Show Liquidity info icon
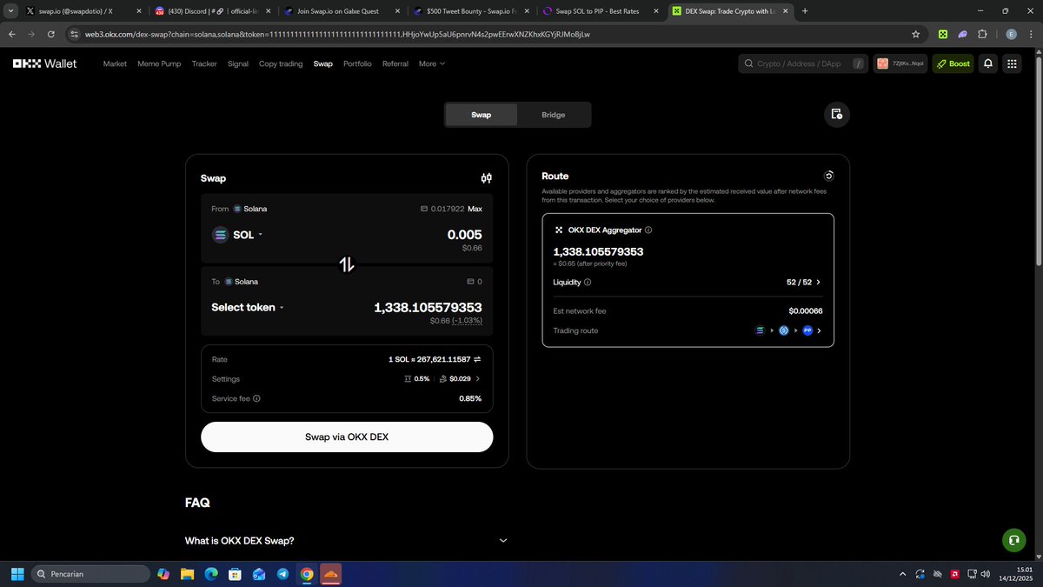 click(588, 282)
